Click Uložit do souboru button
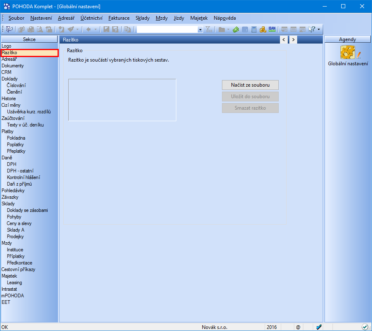This screenshot has width=372, height=331. (x=250, y=97)
